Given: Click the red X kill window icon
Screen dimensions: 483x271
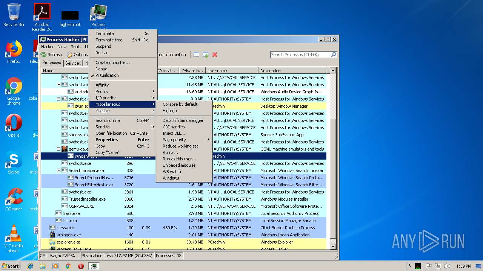Looking at the screenshot, I should (x=215, y=55).
